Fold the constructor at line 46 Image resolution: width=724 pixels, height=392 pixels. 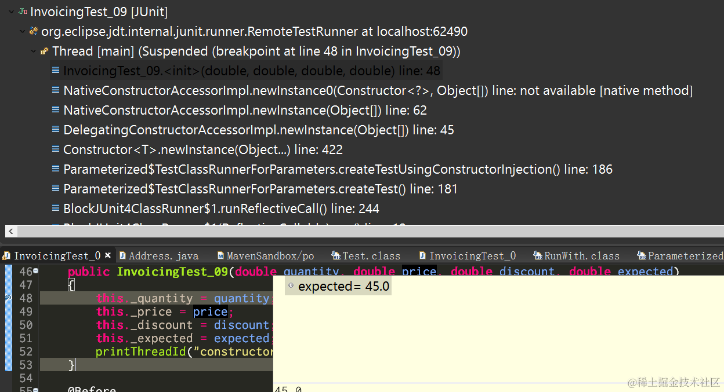click(36, 271)
